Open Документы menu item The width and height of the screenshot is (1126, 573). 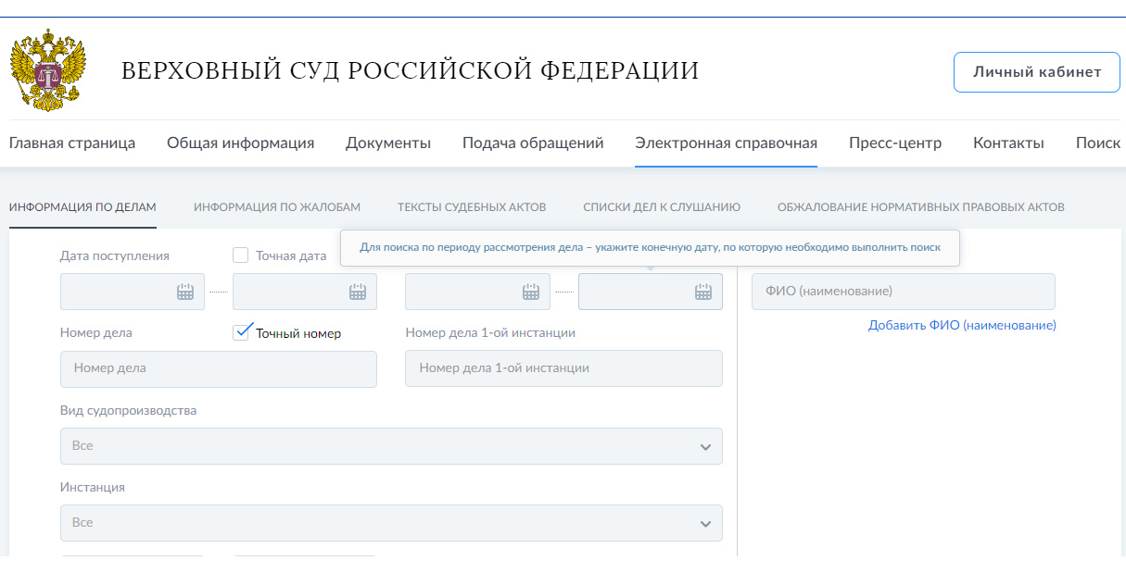coord(388,143)
